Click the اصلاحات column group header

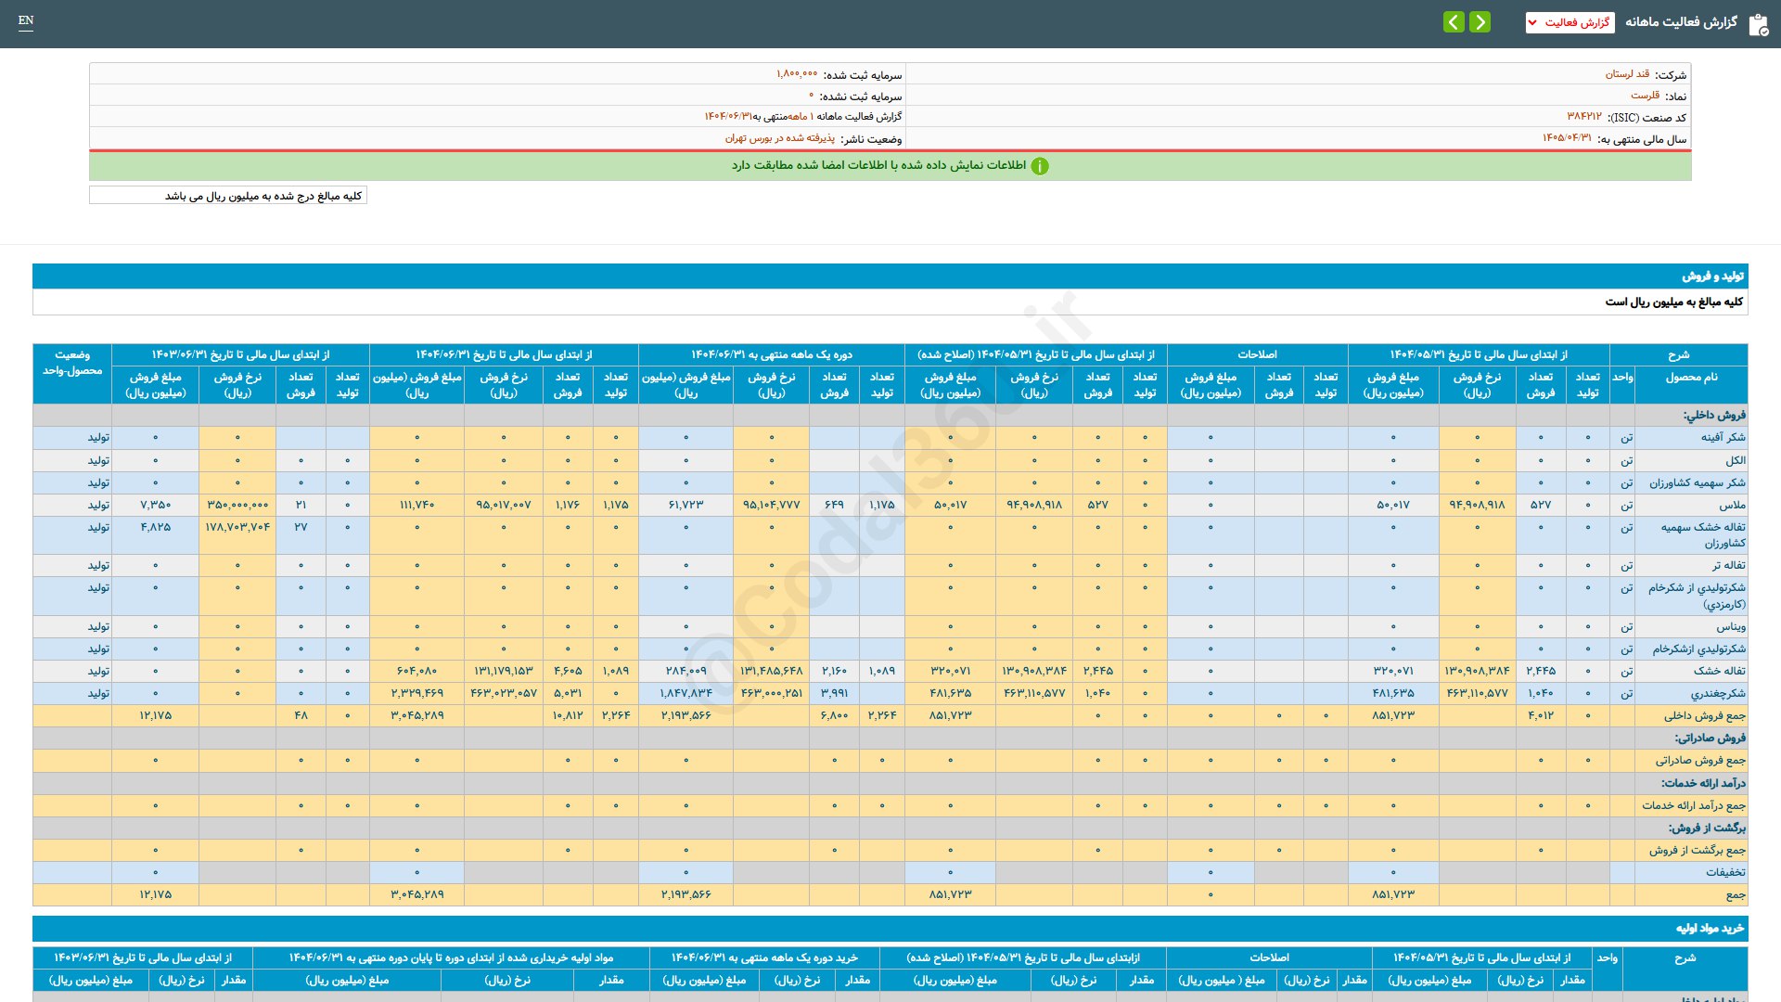[x=1257, y=355]
